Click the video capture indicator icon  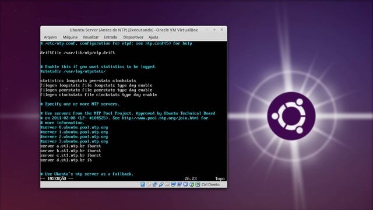pos(180,184)
